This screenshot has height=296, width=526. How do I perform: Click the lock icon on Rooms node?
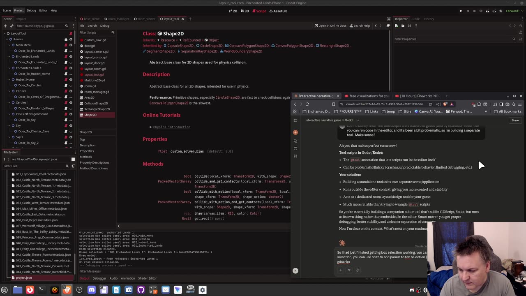tap(66, 39)
